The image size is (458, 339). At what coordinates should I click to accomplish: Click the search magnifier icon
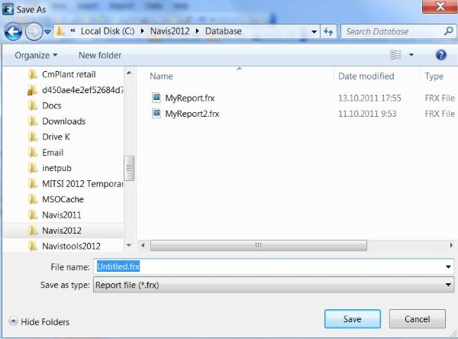tap(448, 32)
